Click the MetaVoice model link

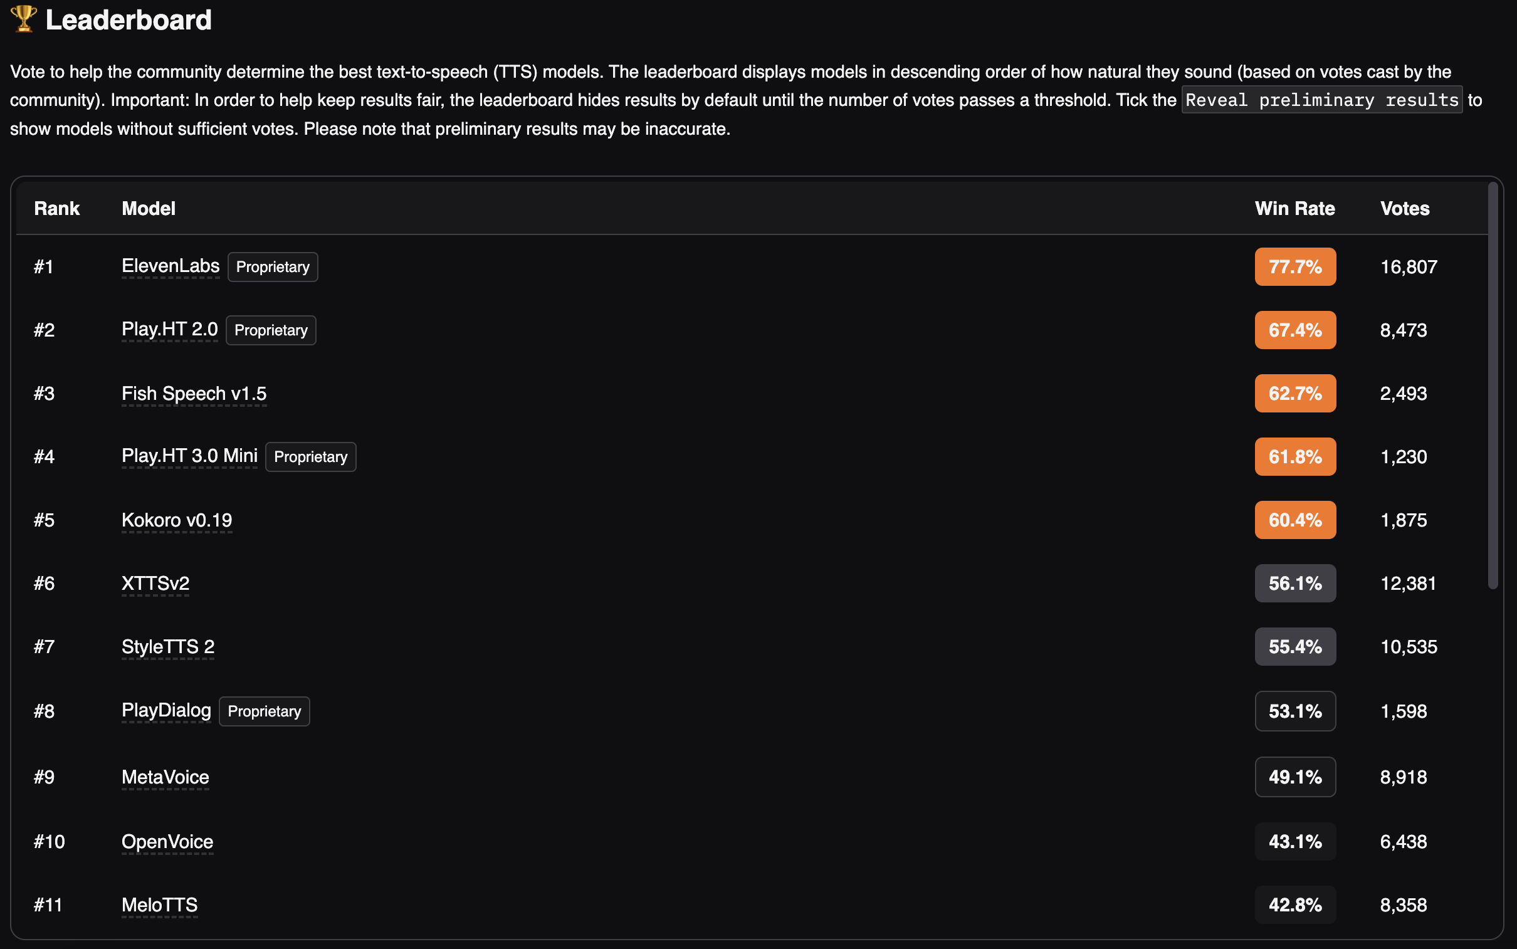pyautogui.click(x=165, y=777)
